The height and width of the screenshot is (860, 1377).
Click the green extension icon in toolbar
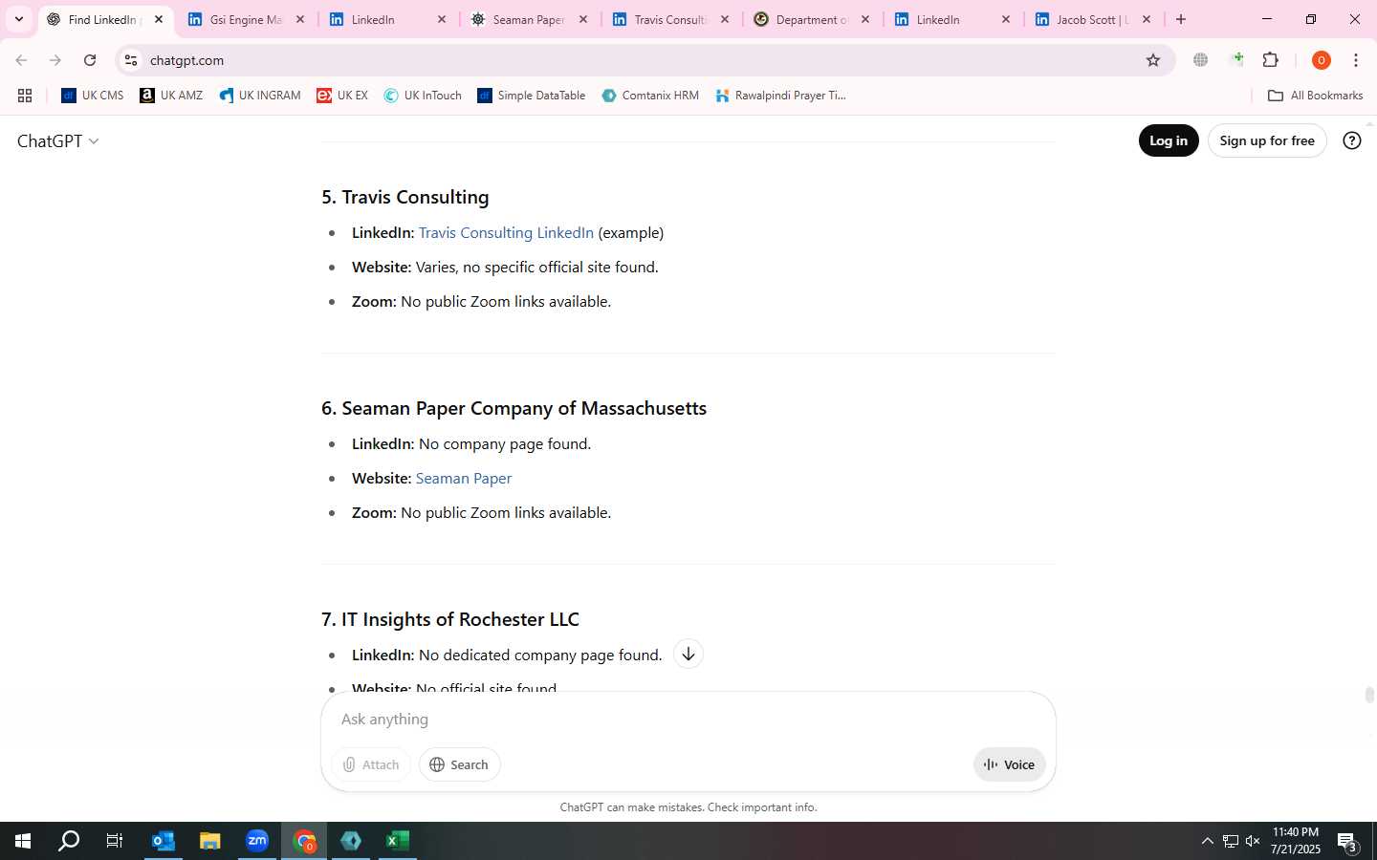(x=1236, y=60)
